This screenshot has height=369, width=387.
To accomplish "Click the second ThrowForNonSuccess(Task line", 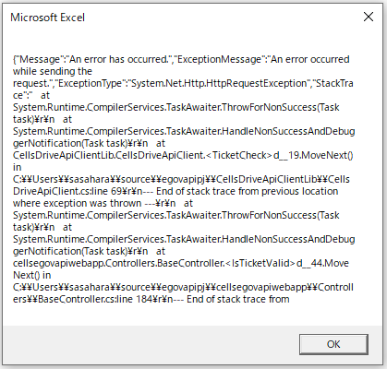I will click(x=176, y=215).
